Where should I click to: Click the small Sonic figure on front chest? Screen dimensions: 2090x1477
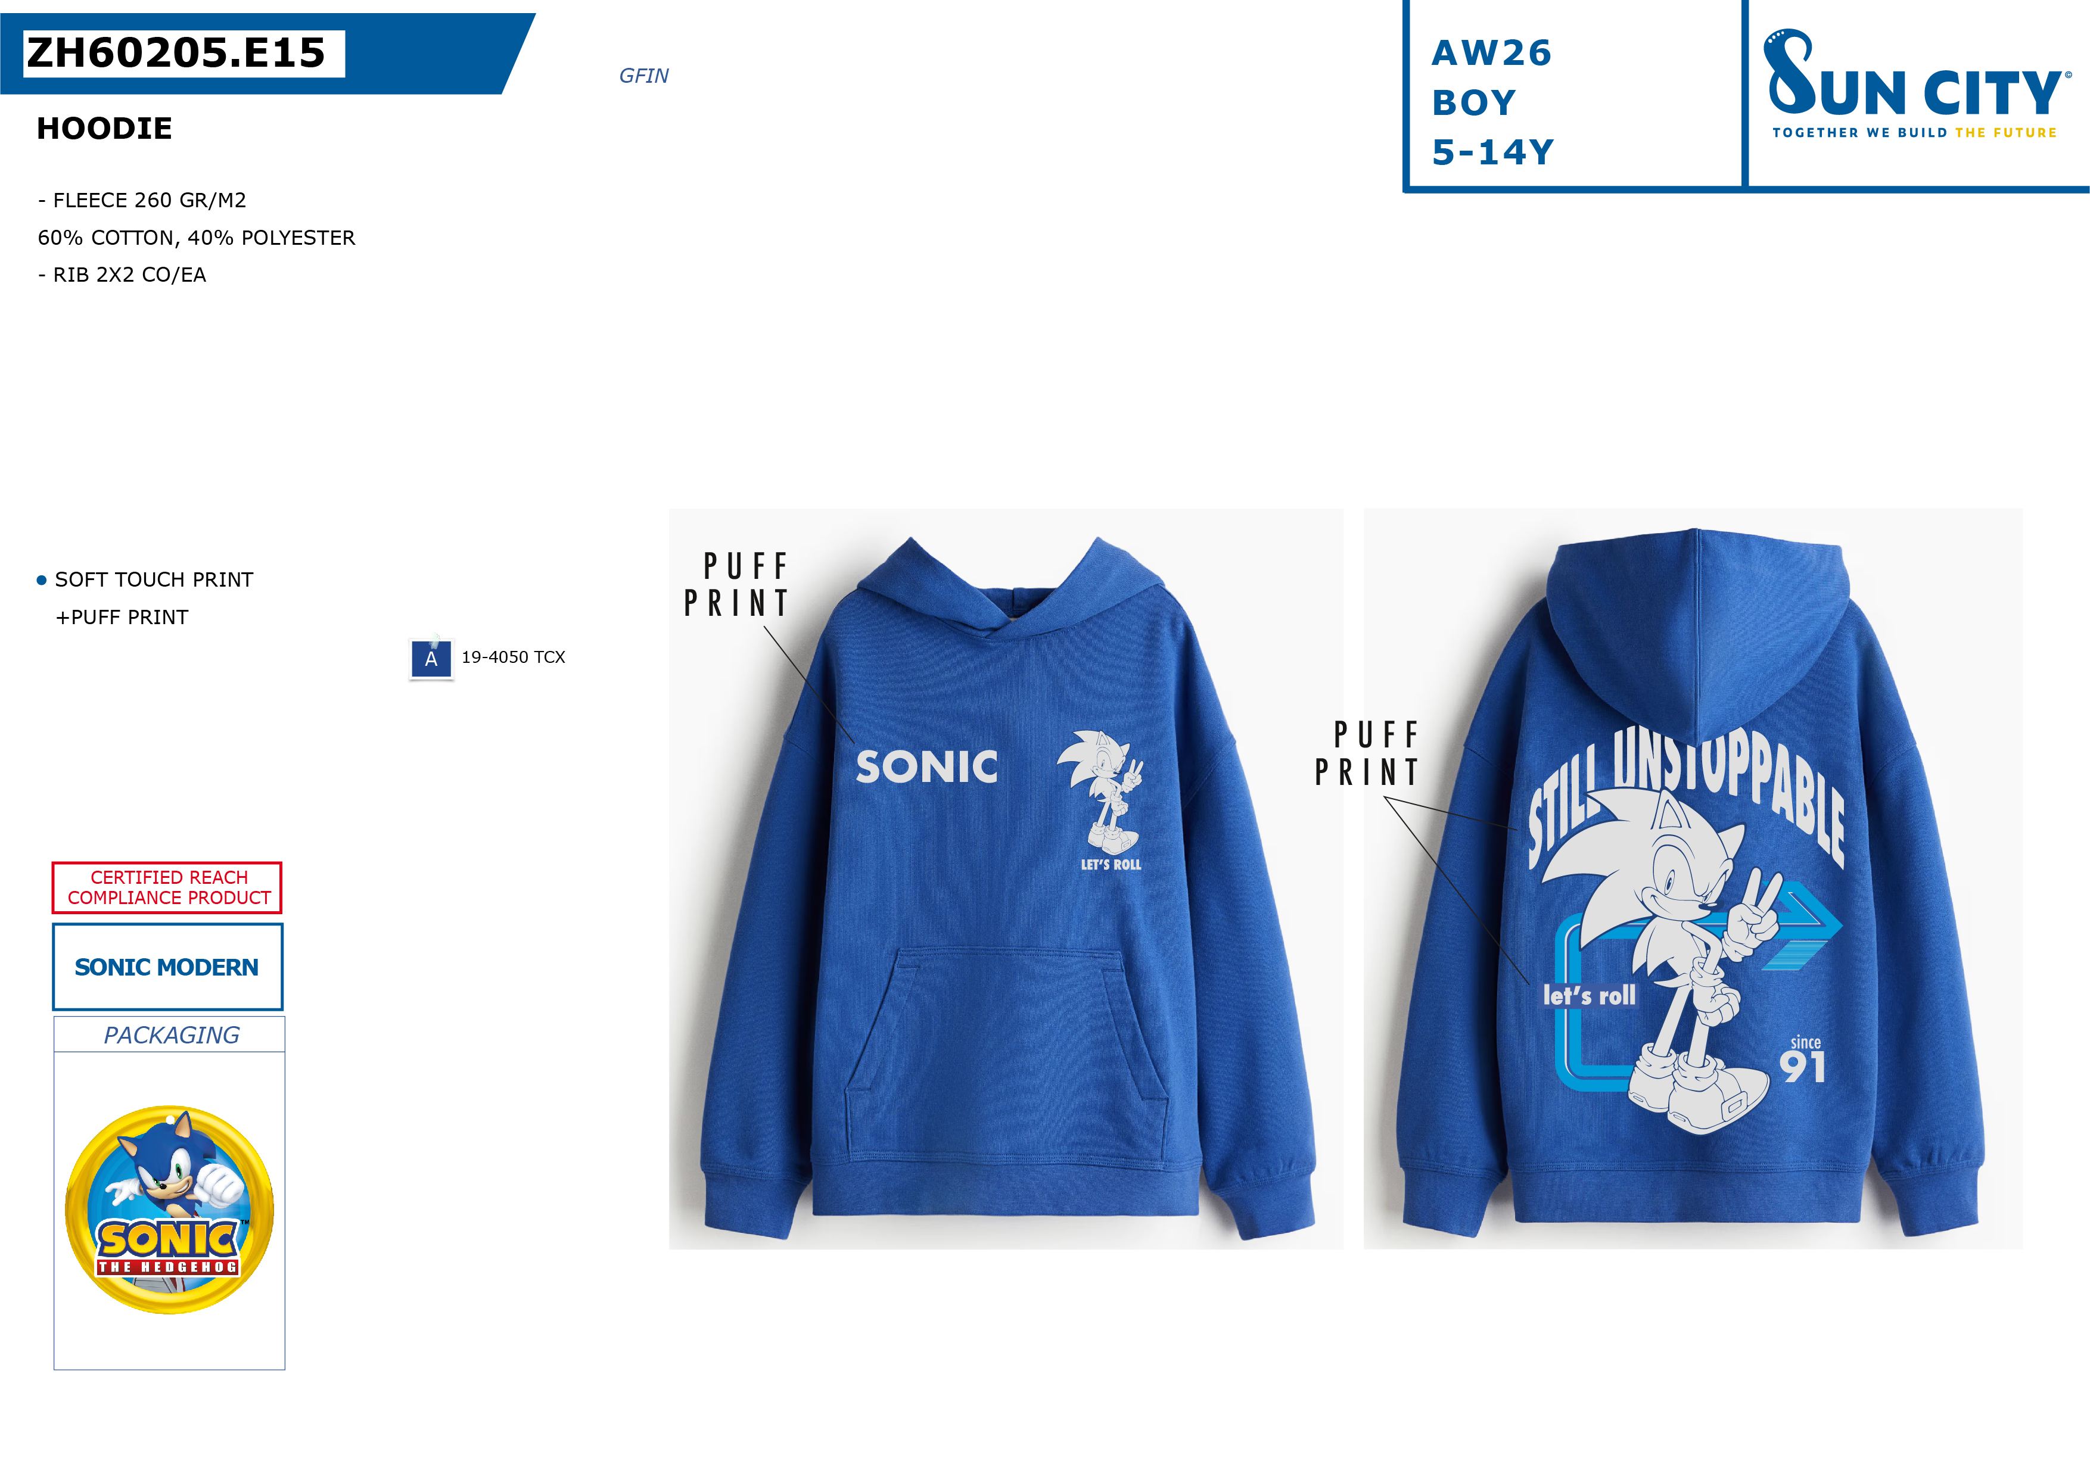point(1100,791)
